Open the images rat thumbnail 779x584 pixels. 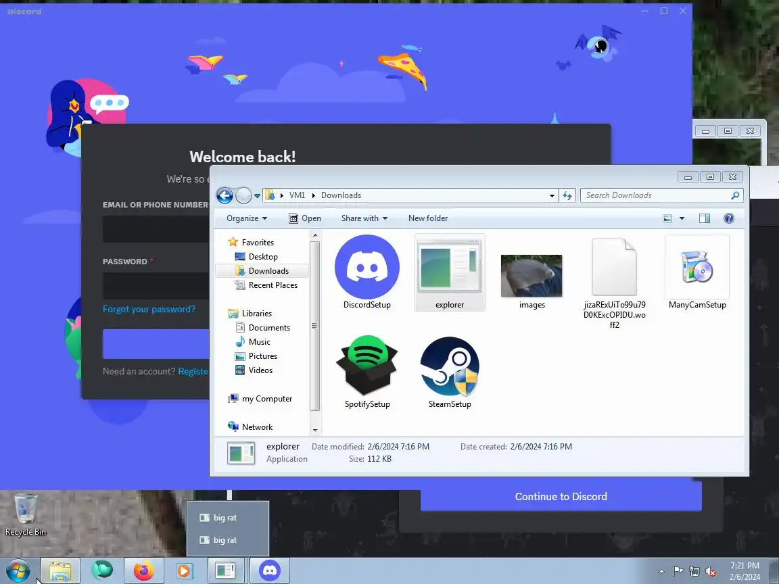532,276
